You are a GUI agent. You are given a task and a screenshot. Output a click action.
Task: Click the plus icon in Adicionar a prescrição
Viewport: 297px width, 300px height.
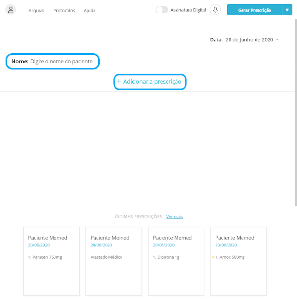(x=119, y=81)
